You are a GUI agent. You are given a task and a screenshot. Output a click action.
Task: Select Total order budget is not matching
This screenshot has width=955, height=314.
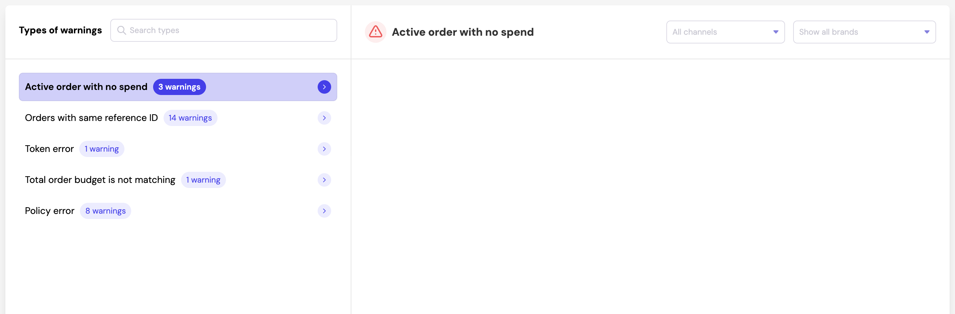pyautogui.click(x=100, y=180)
